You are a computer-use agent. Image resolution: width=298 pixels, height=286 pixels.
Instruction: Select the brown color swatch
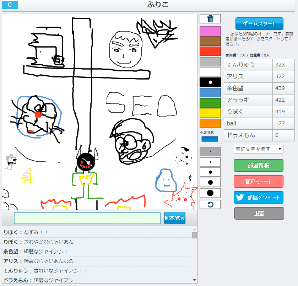(210, 41)
